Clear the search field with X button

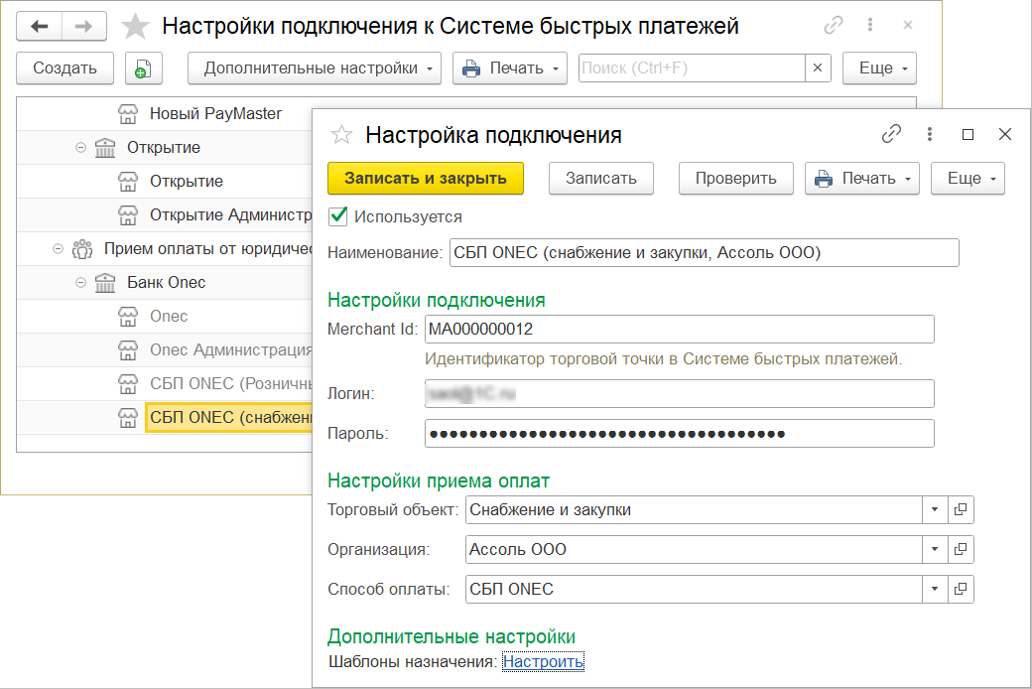[818, 68]
